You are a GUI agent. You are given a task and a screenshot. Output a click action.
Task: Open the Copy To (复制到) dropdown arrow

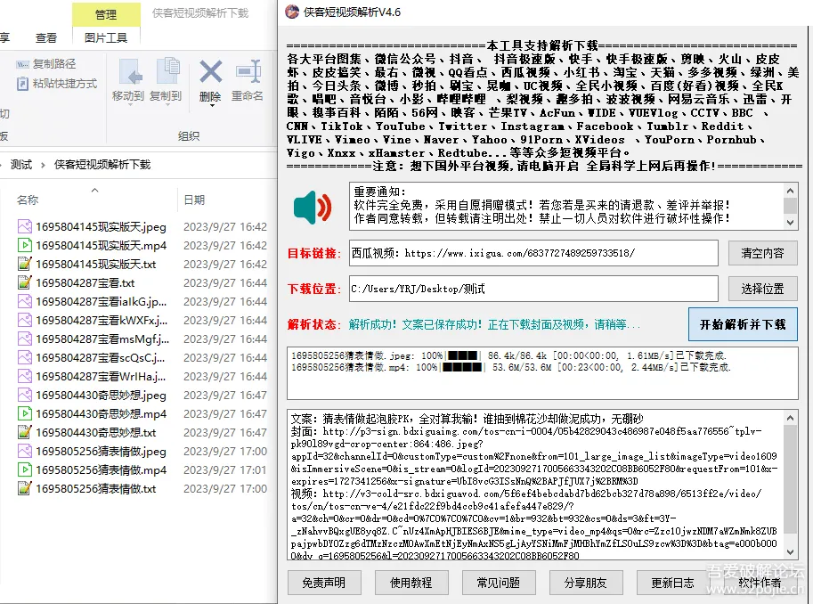pyautogui.click(x=167, y=105)
